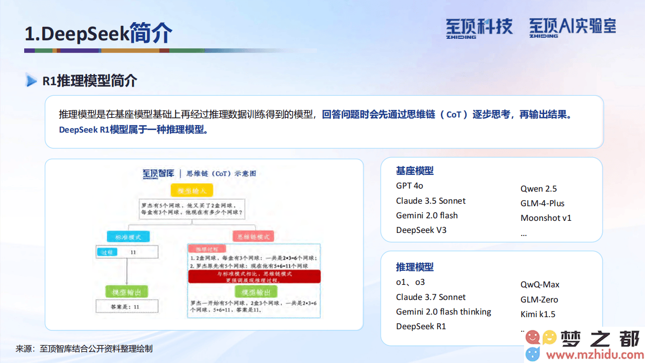
Task: Click DeepSeek V3
Action: tap(421, 230)
